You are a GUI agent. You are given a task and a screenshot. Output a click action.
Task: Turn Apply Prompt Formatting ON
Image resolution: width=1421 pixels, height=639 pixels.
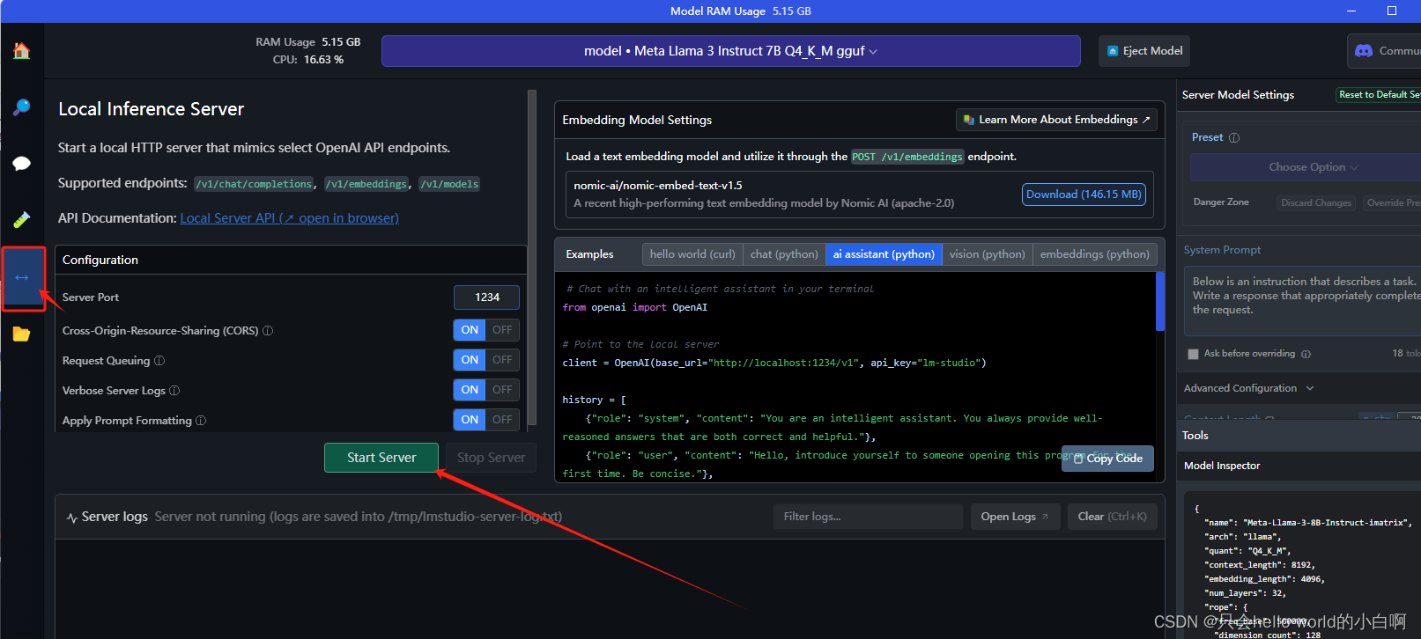470,420
